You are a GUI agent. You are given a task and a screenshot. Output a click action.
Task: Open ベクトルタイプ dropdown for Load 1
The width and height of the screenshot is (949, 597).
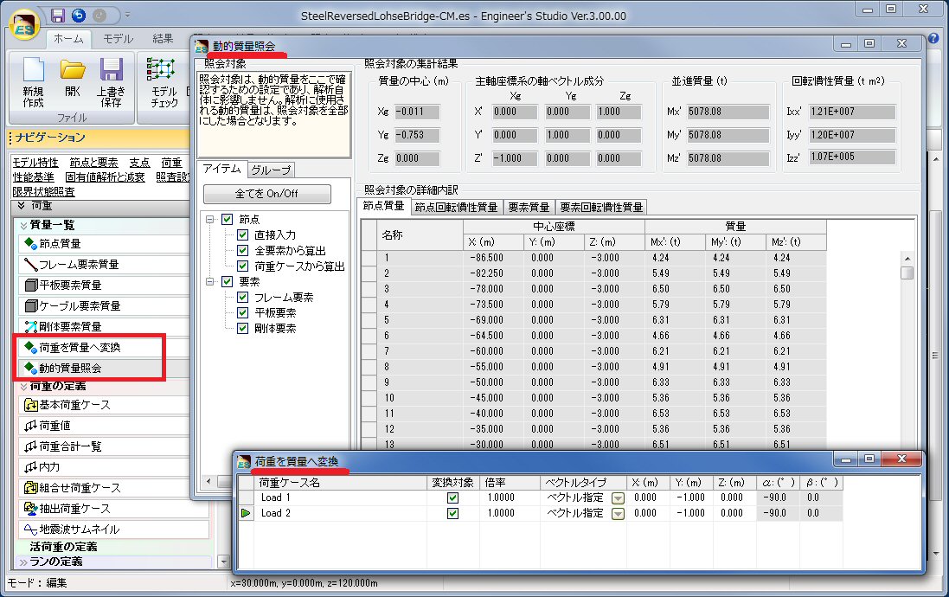(618, 498)
